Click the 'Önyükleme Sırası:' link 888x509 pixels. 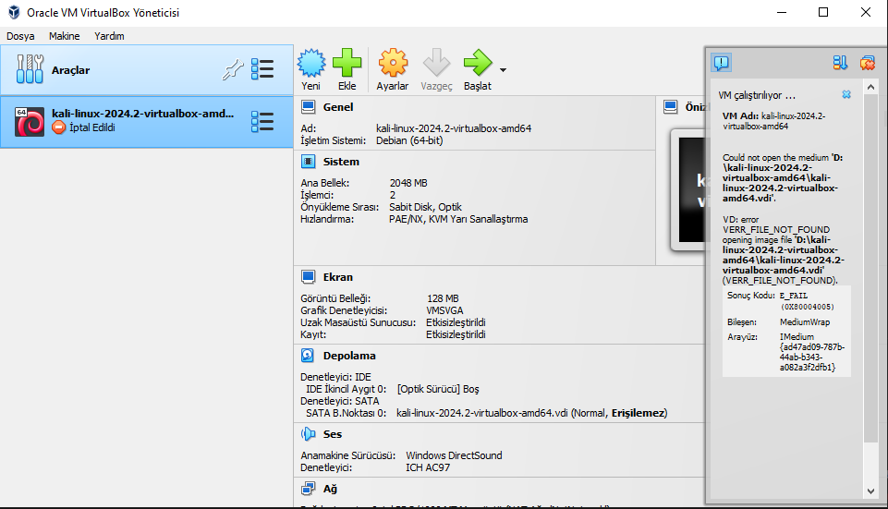(x=339, y=207)
